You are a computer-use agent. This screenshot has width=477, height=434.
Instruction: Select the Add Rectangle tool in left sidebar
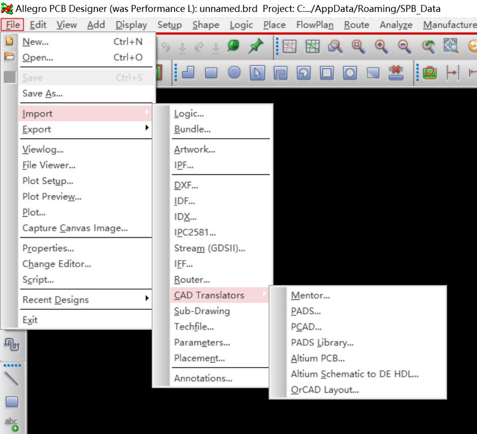(x=12, y=402)
